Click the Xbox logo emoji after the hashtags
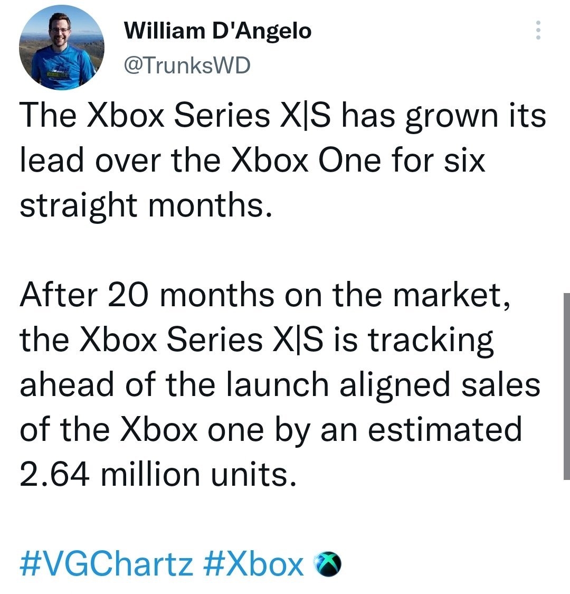 [x=328, y=564]
